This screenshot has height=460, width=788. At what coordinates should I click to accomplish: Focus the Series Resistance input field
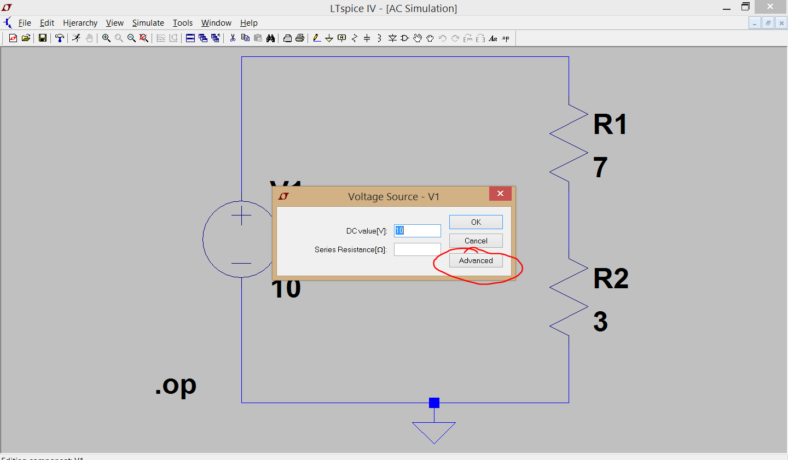418,249
